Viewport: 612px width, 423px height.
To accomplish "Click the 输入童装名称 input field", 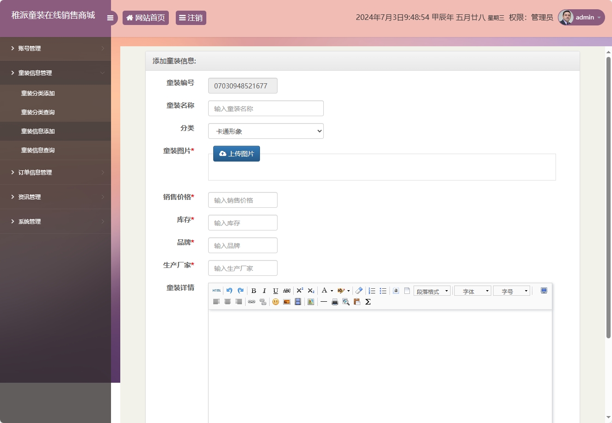I will [x=266, y=108].
